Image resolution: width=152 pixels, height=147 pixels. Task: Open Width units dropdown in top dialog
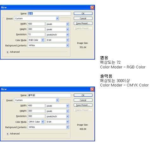(x=57, y=24)
